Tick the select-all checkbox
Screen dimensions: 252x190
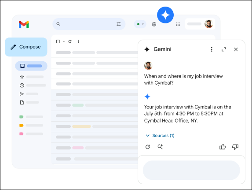point(58,41)
